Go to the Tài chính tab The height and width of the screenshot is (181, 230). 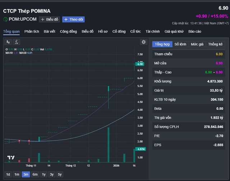point(153,31)
